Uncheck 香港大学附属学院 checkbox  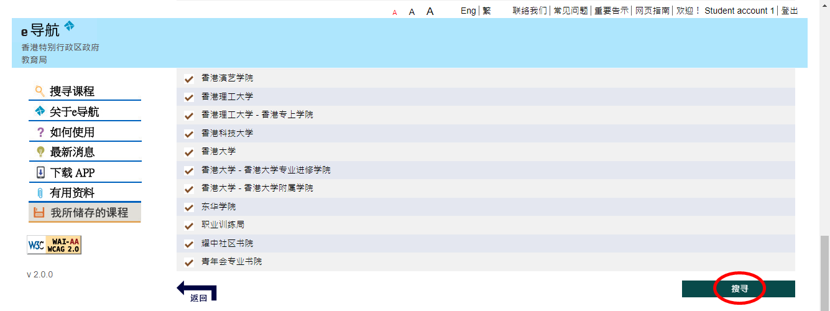(x=189, y=188)
